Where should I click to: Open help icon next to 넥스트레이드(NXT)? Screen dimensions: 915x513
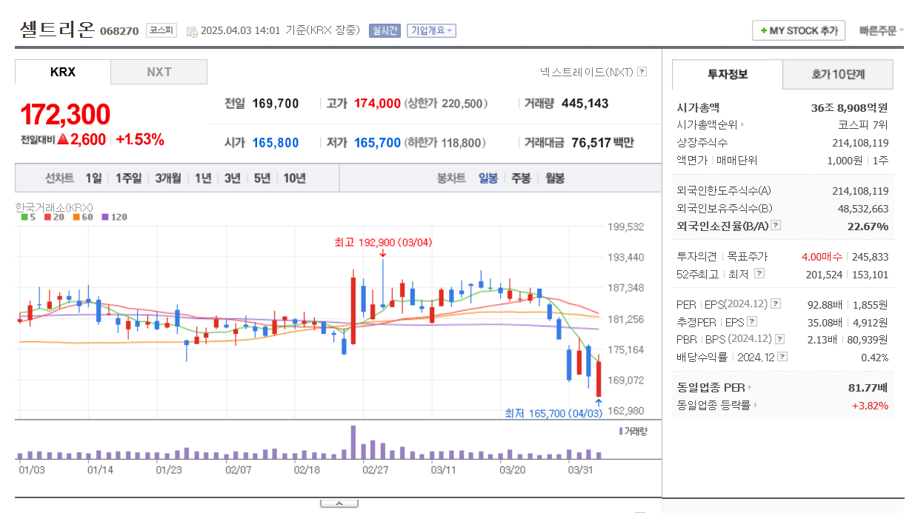pyautogui.click(x=642, y=72)
